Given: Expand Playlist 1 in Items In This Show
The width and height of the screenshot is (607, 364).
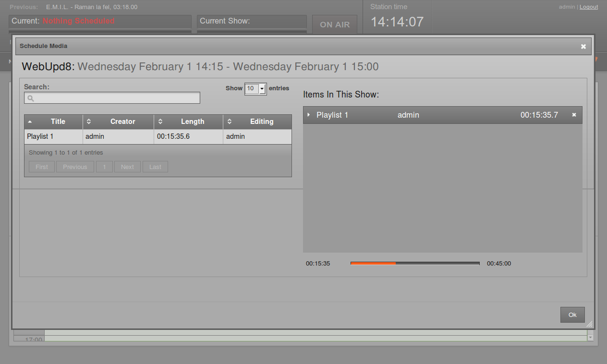Looking at the screenshot, I should tap(308, 115).
